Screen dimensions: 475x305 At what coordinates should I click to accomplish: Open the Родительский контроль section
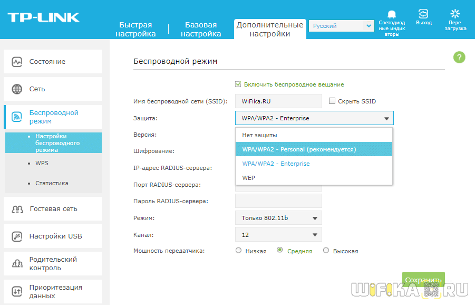[x=53, y=264]
